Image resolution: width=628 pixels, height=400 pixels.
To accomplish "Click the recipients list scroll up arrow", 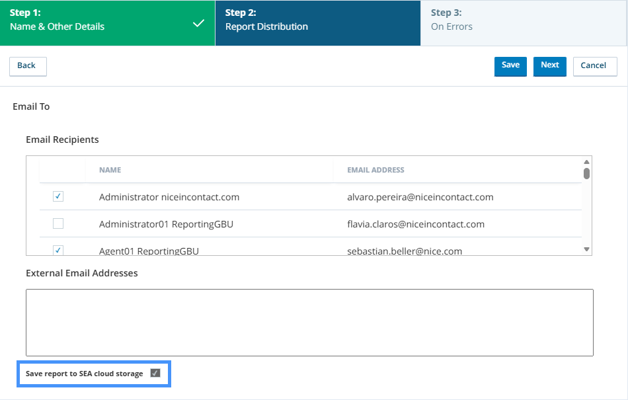I will coord(586,162).
